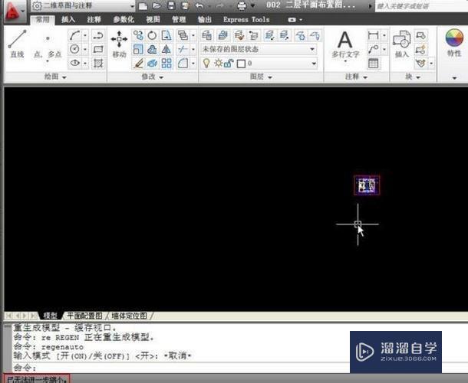Toggle layer freeze sun icon
This screenshot has width=468, height=383.
pos(218,63)
